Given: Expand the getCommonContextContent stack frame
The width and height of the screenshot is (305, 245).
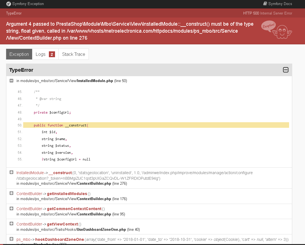Looking at the screenshot, I should [x=11, y=208].
